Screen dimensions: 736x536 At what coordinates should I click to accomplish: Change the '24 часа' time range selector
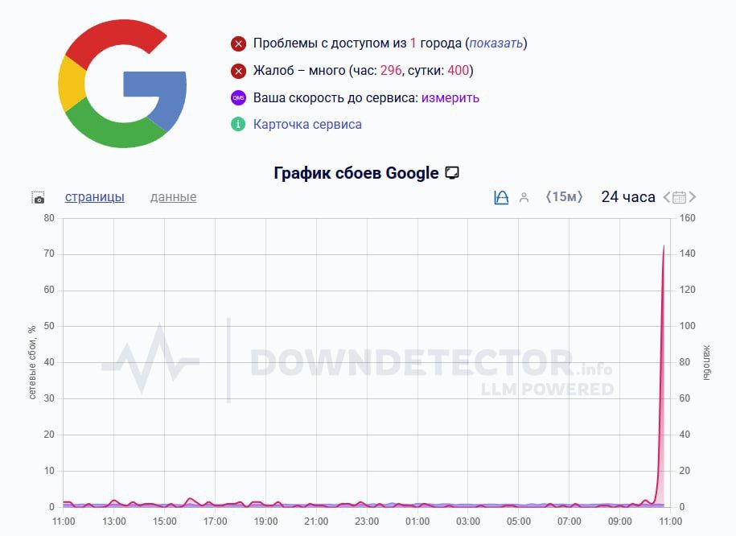tap(627, 197)
